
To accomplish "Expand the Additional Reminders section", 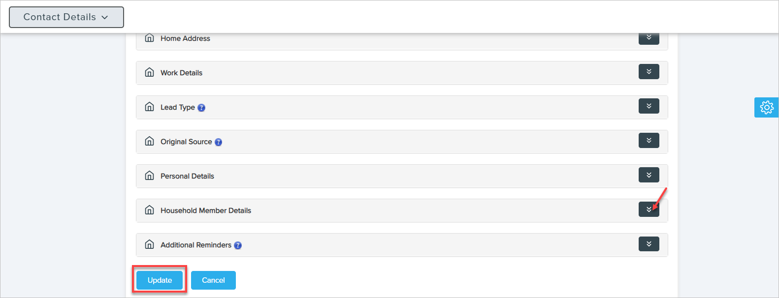I will point(649,244).
